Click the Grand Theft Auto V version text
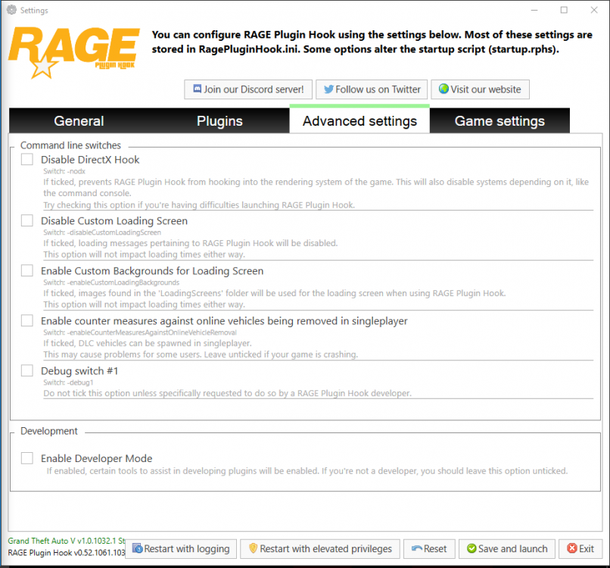610x568 pixels. [x=67, y=541]
